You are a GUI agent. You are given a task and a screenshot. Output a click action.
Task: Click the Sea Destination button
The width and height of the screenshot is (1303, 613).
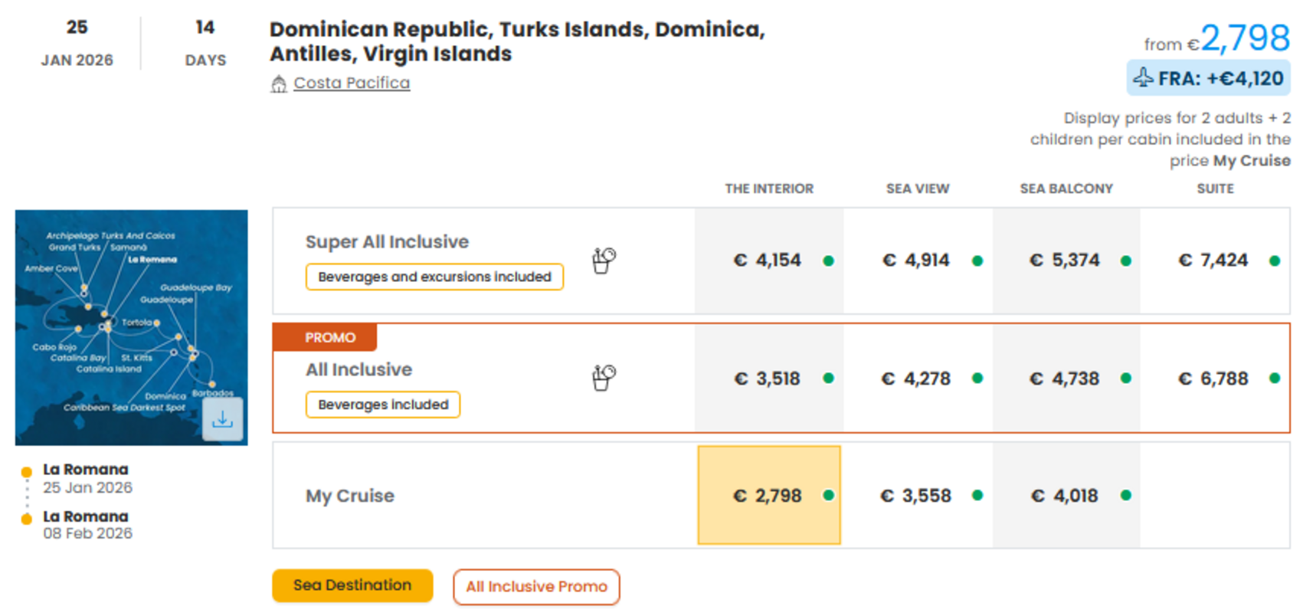tap(352, 585)
